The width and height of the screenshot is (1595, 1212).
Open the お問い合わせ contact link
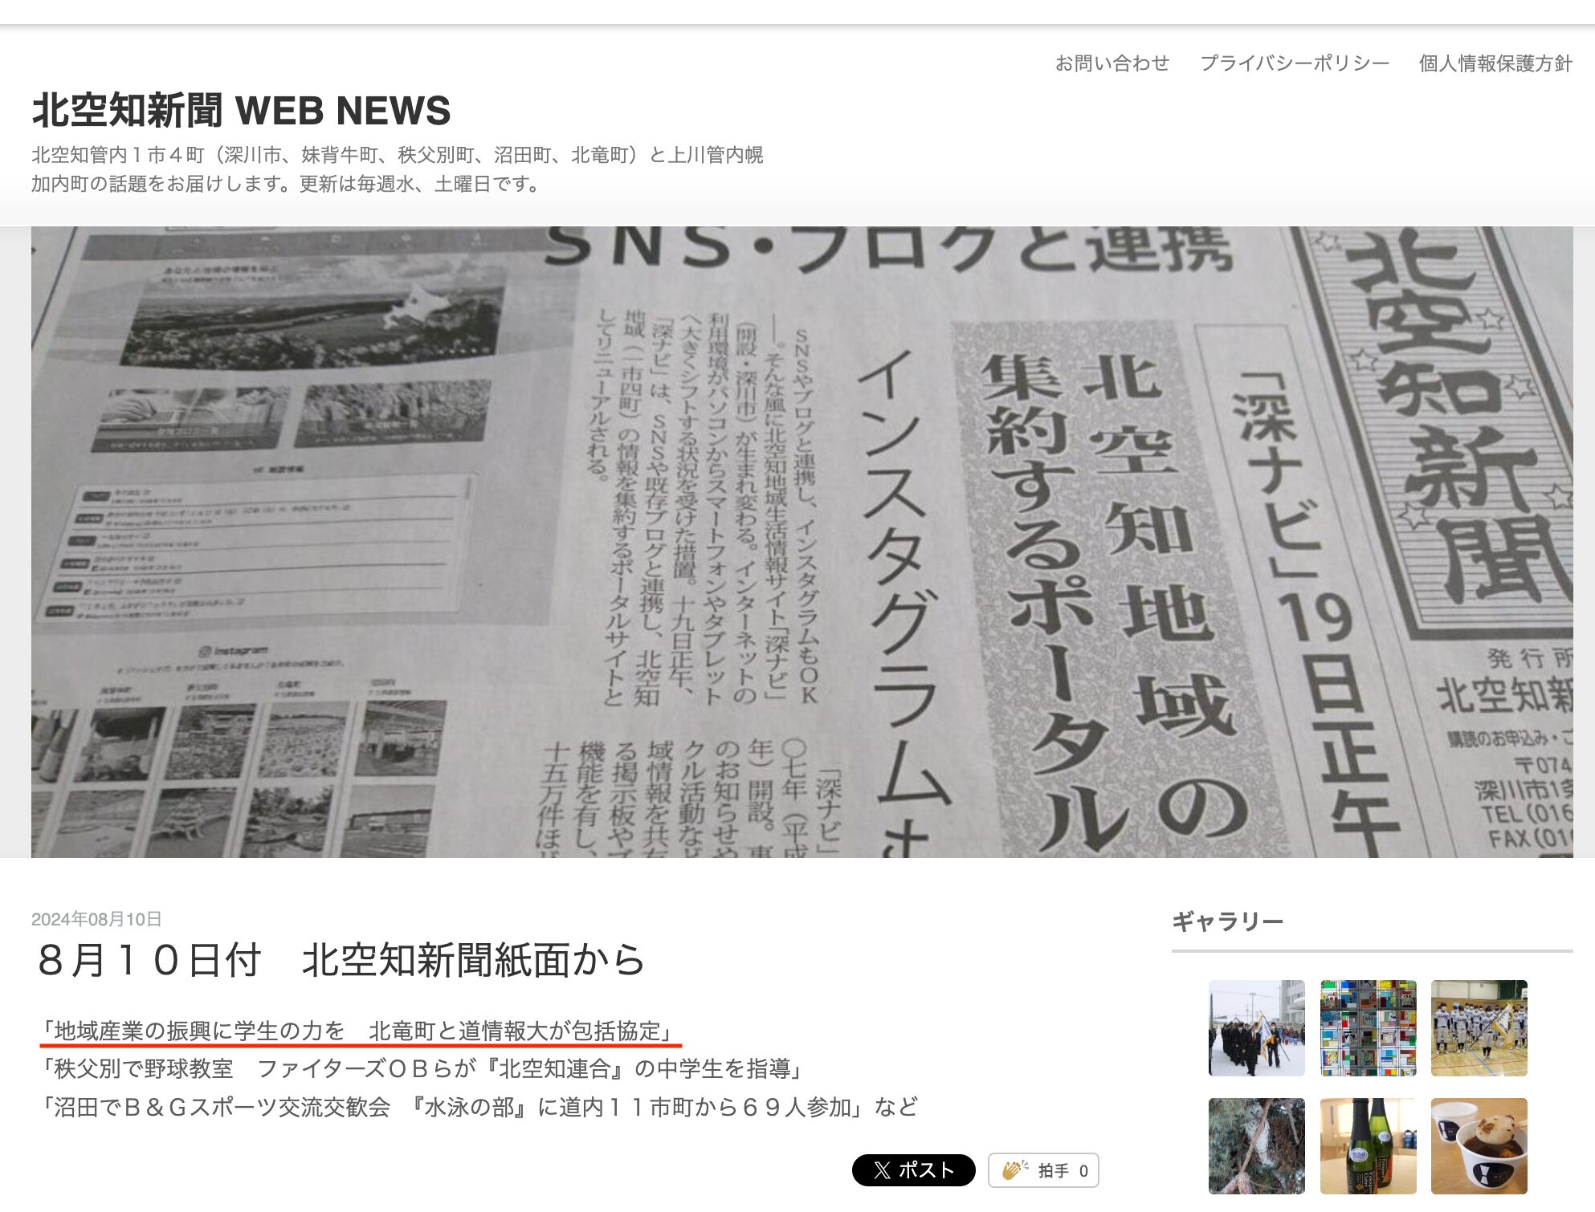point(1113,63)
